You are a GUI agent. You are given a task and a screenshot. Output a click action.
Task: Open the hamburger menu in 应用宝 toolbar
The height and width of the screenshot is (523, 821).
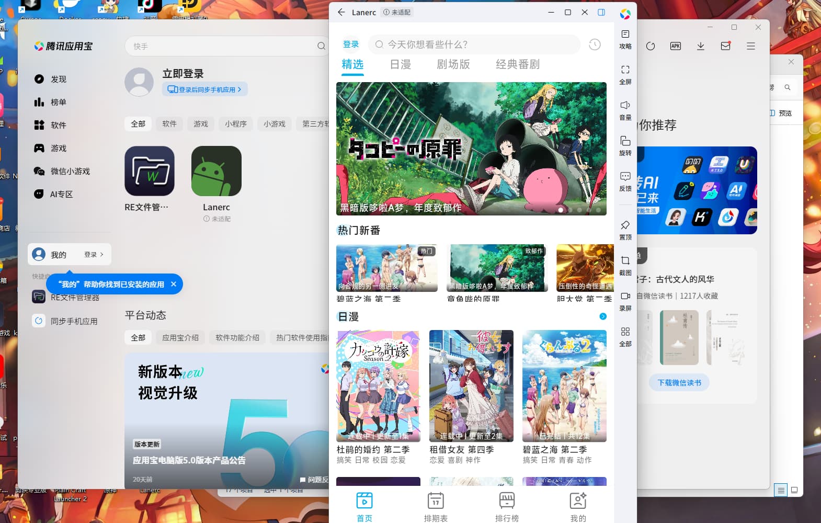(x=751, y=46)
